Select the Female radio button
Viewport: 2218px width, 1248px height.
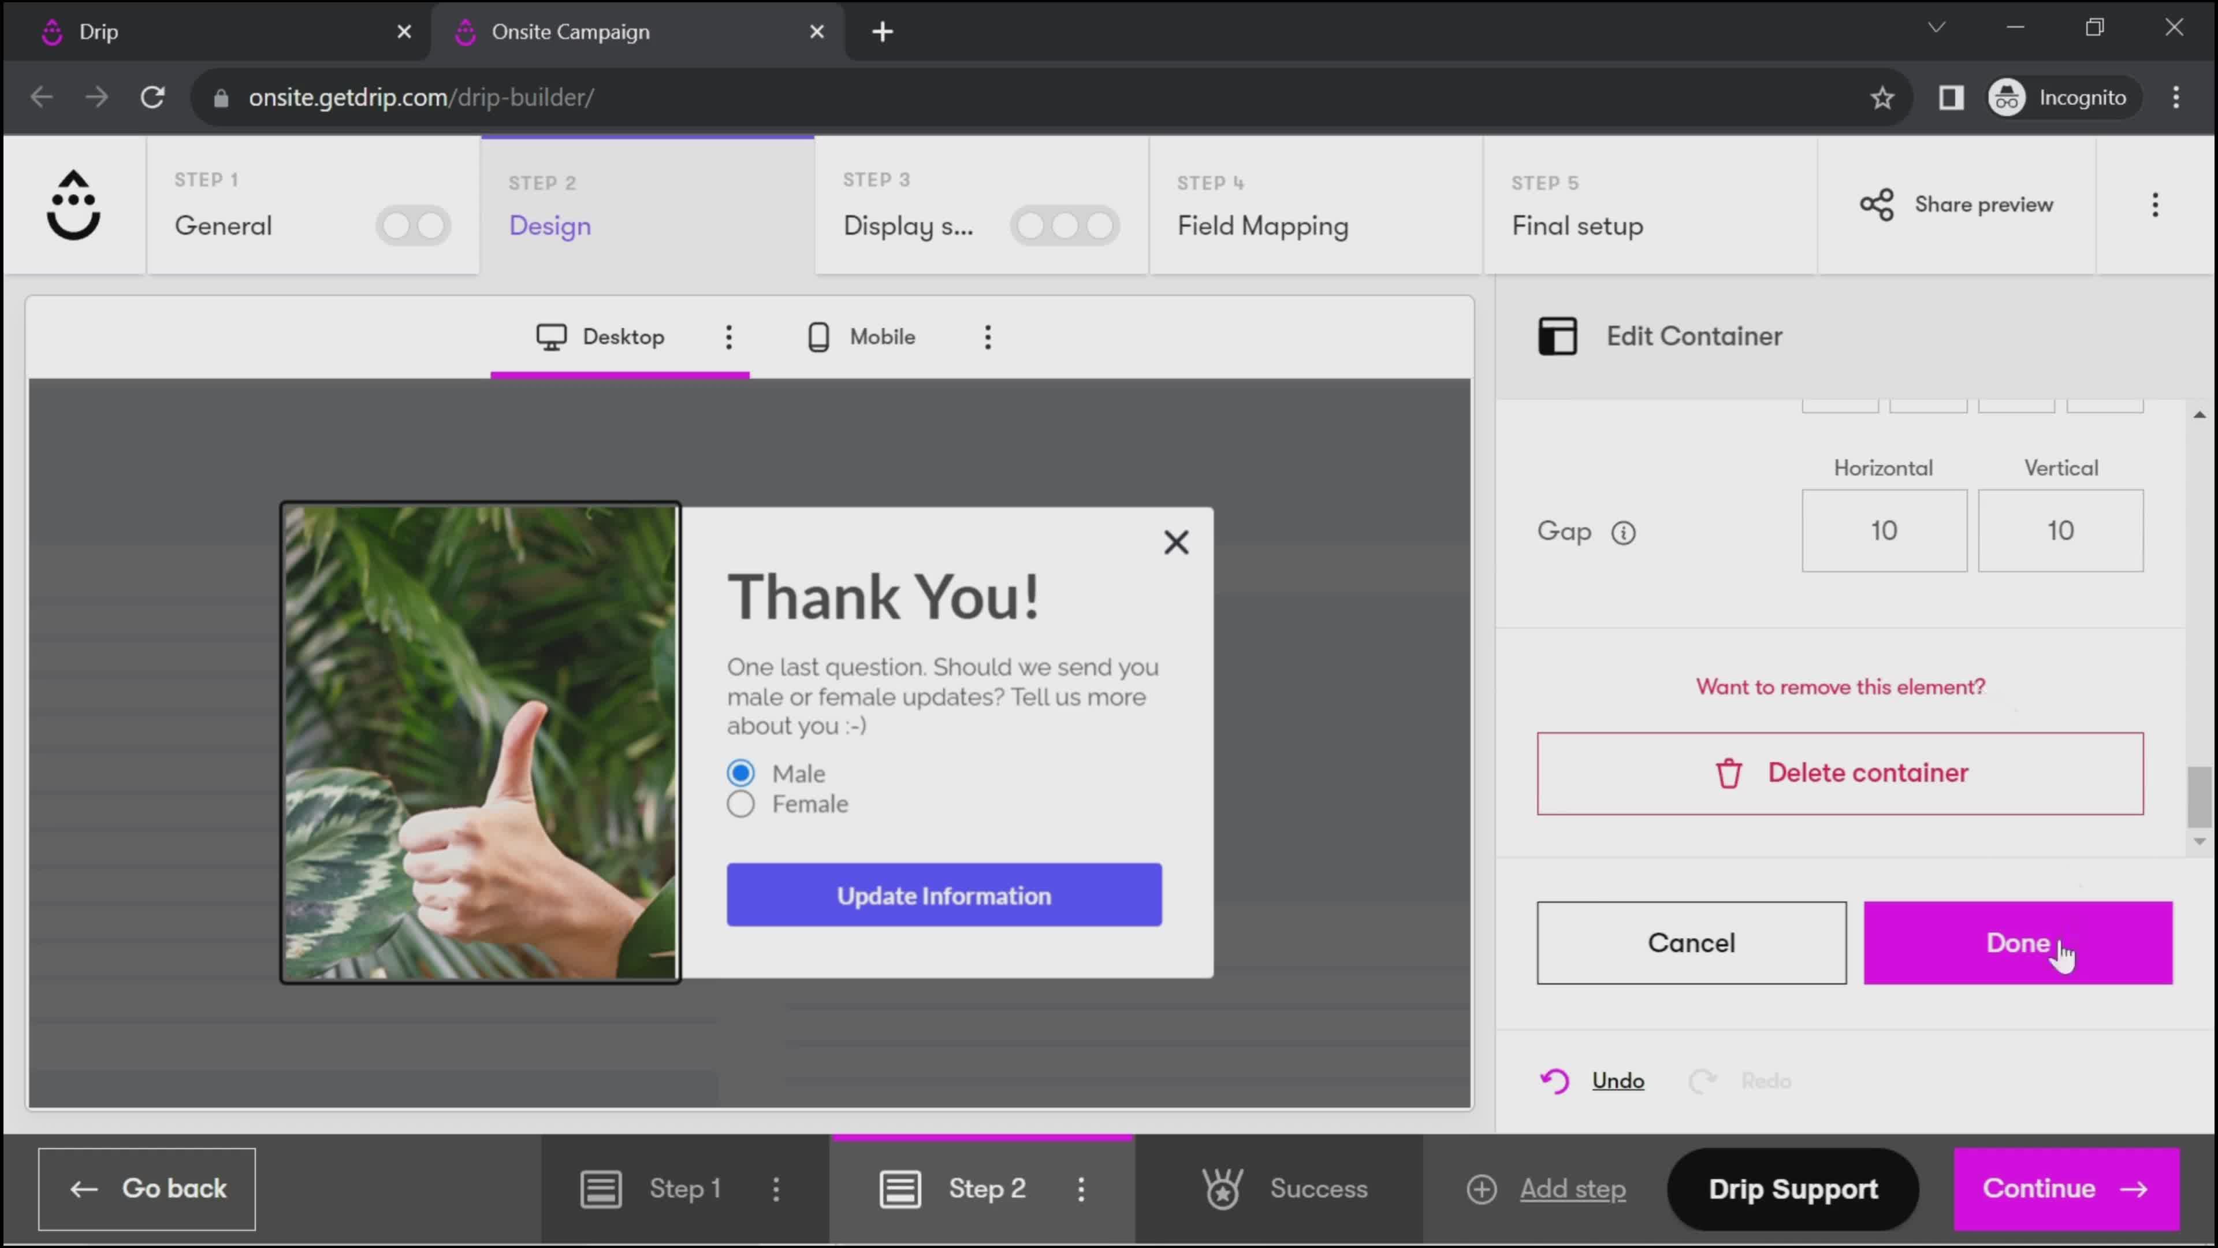pos(742,803)
